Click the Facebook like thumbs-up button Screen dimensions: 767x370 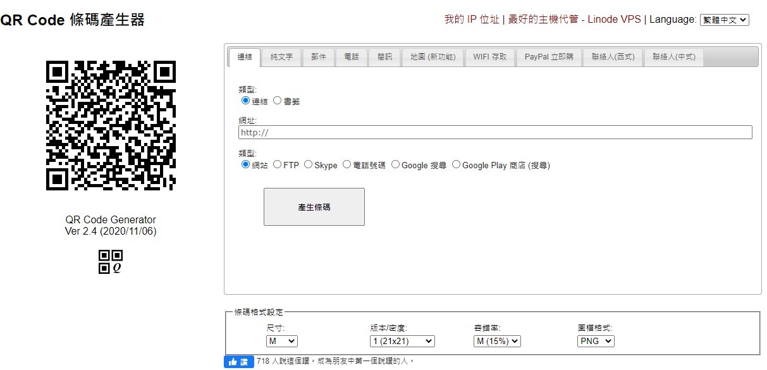click(x=239, y=362)
